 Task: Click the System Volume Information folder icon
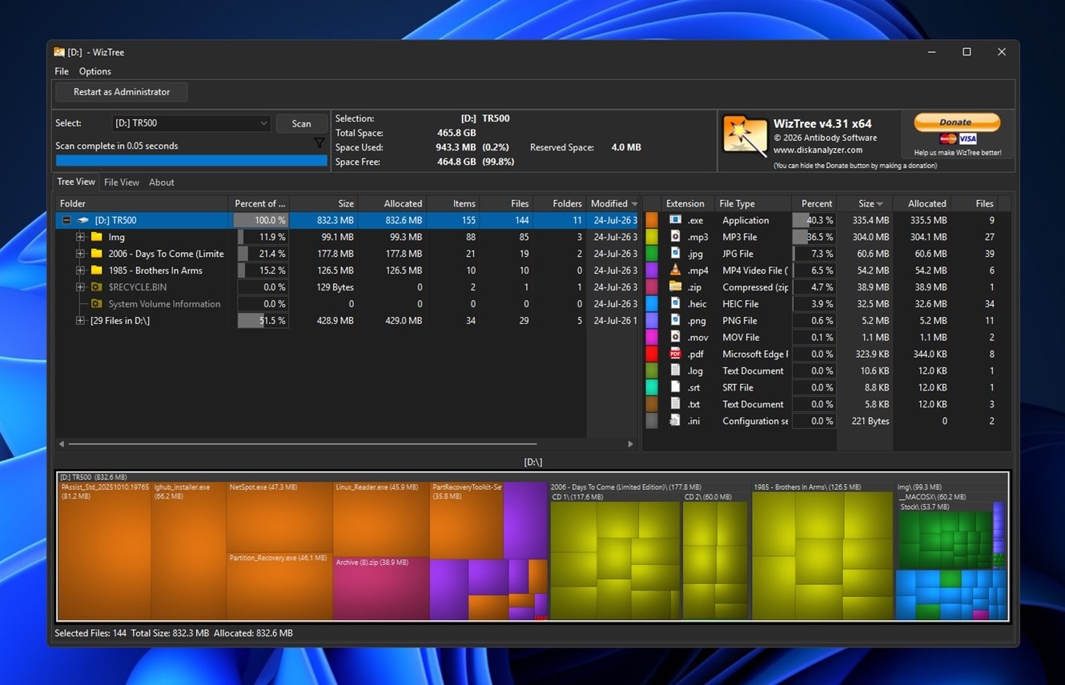pyautogui.click(x=96, y=304)
